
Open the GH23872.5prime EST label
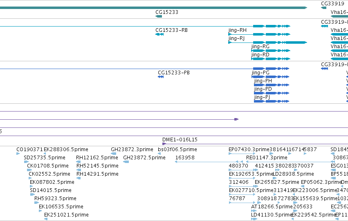[x=144, y=158]
